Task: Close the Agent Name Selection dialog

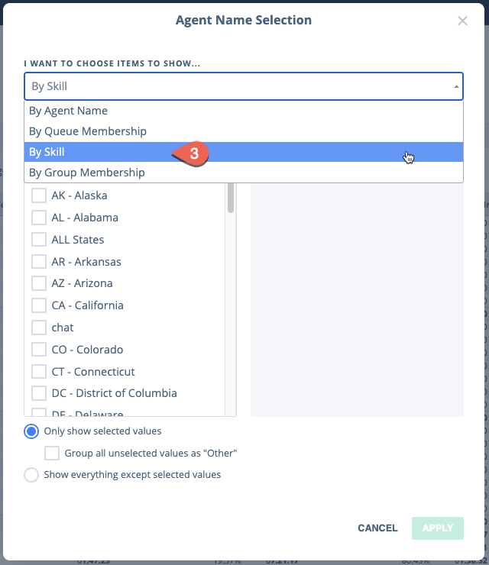Action: (x=462, y=21)
